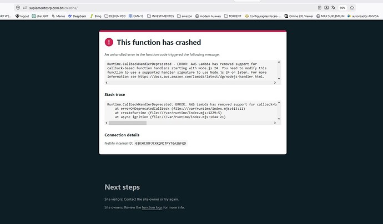383x224 pixels.
Task: Click stack trace up scroll arrow
Action: (x=279, y=103)
